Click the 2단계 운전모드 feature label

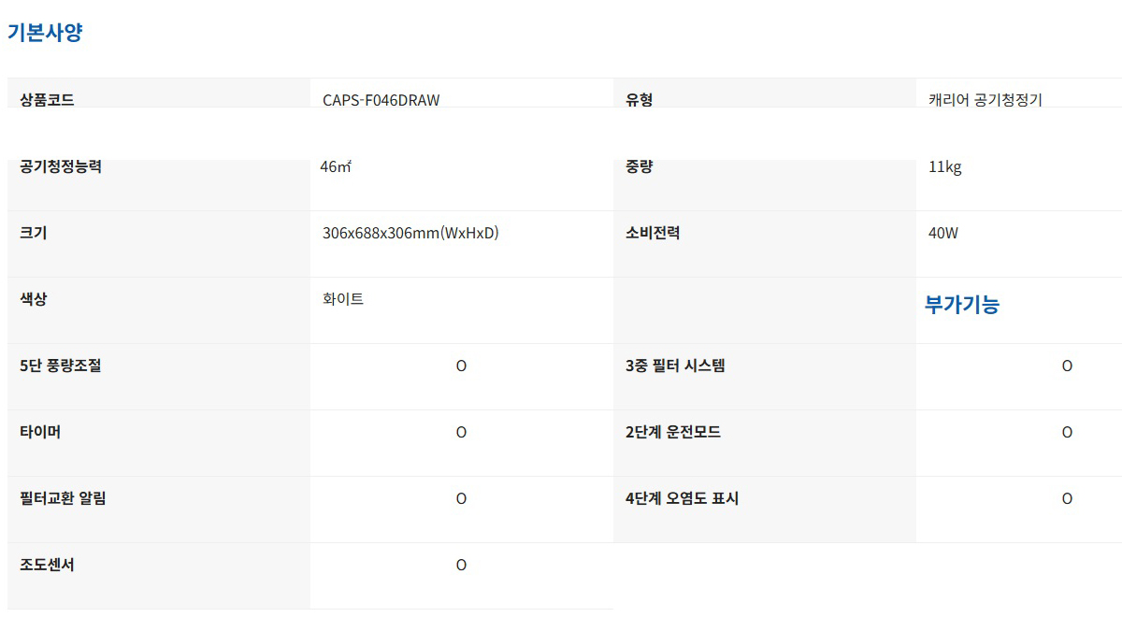pos(673,433)
